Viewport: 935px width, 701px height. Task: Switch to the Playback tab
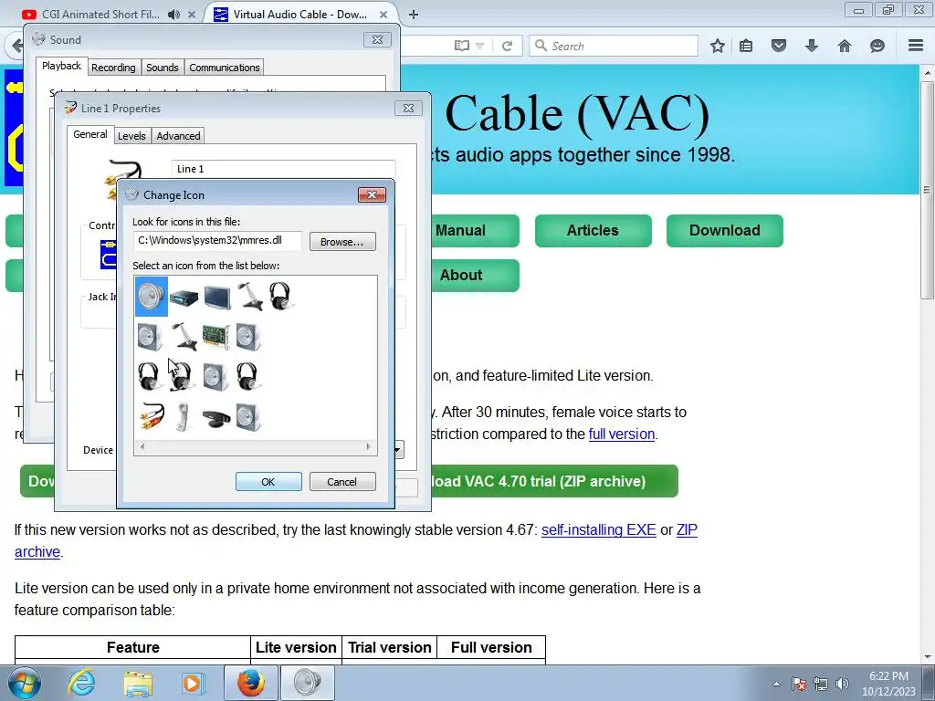pyautogui.click(x=61, y=66)
